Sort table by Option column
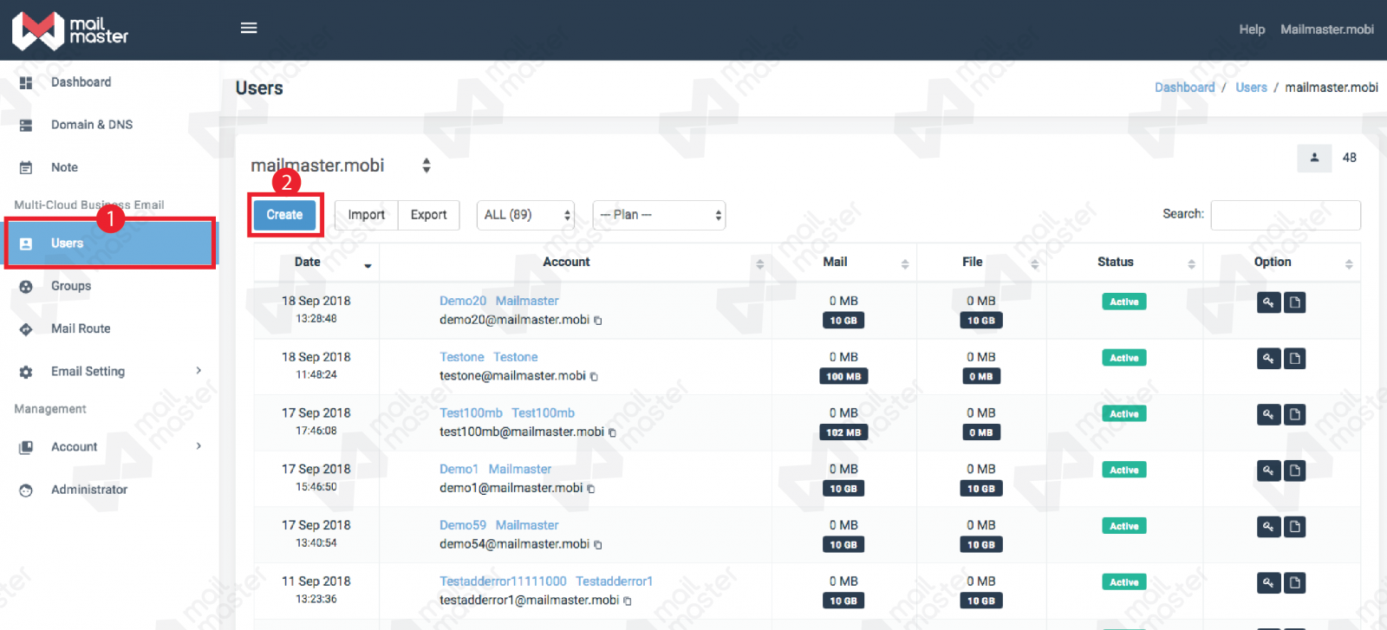Viewport: 1387px width, 630px height. coord(1281,263)
